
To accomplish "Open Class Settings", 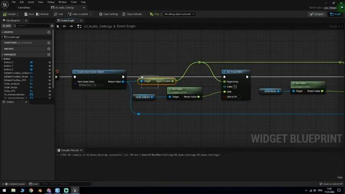I will tap(108, 14).
